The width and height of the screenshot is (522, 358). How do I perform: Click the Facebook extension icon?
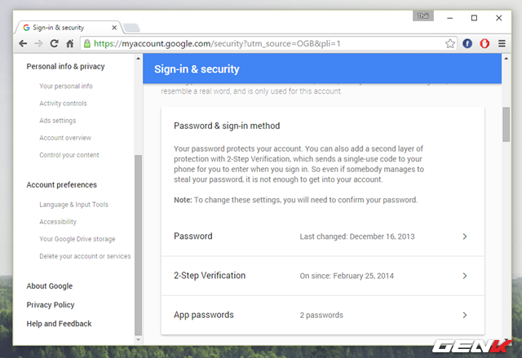click(468, 43)
